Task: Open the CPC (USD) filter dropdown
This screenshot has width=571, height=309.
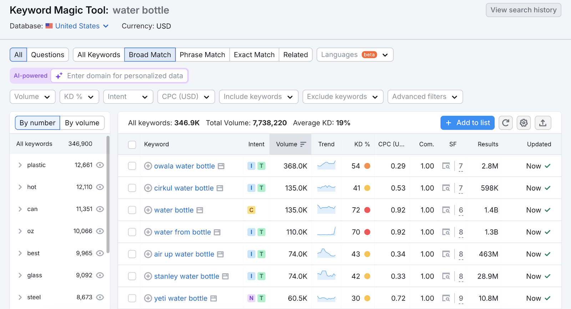Action: [186, 97]
